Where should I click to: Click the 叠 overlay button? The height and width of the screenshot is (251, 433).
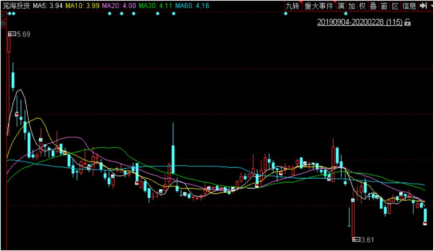(x=373, y=6)
